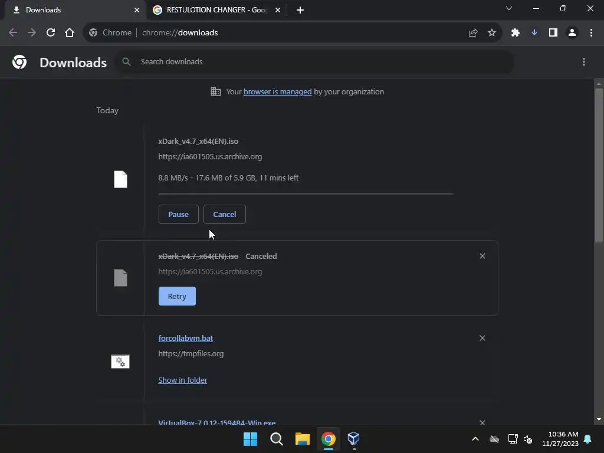Click the Chrome logo beside Downloads title
The height and width of the screenshot is (453, 604).
point(19,62)
